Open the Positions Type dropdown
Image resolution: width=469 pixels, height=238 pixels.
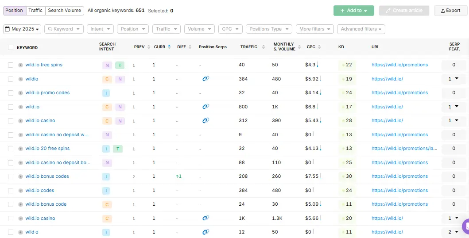269,29
